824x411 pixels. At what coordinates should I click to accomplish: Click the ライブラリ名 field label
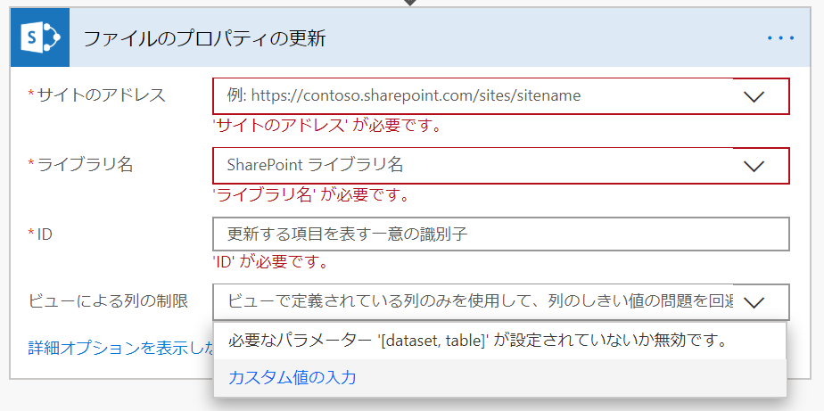pos(85,165)
